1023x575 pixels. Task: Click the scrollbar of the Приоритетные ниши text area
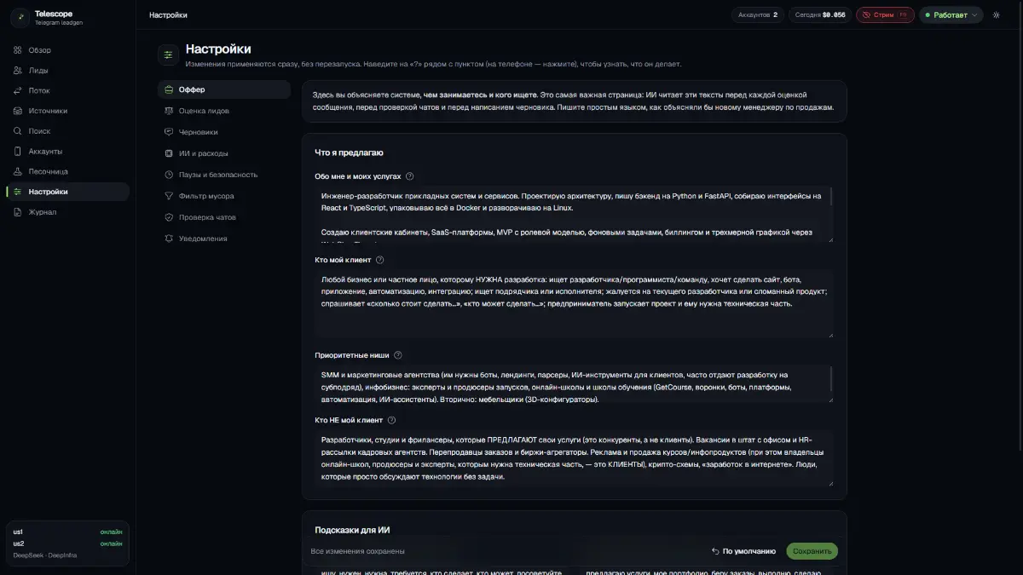click(x=831, y=378)
